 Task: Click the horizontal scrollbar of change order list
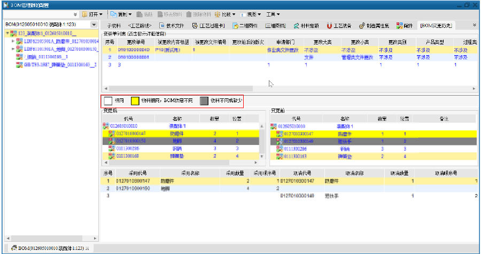(290, 88)
